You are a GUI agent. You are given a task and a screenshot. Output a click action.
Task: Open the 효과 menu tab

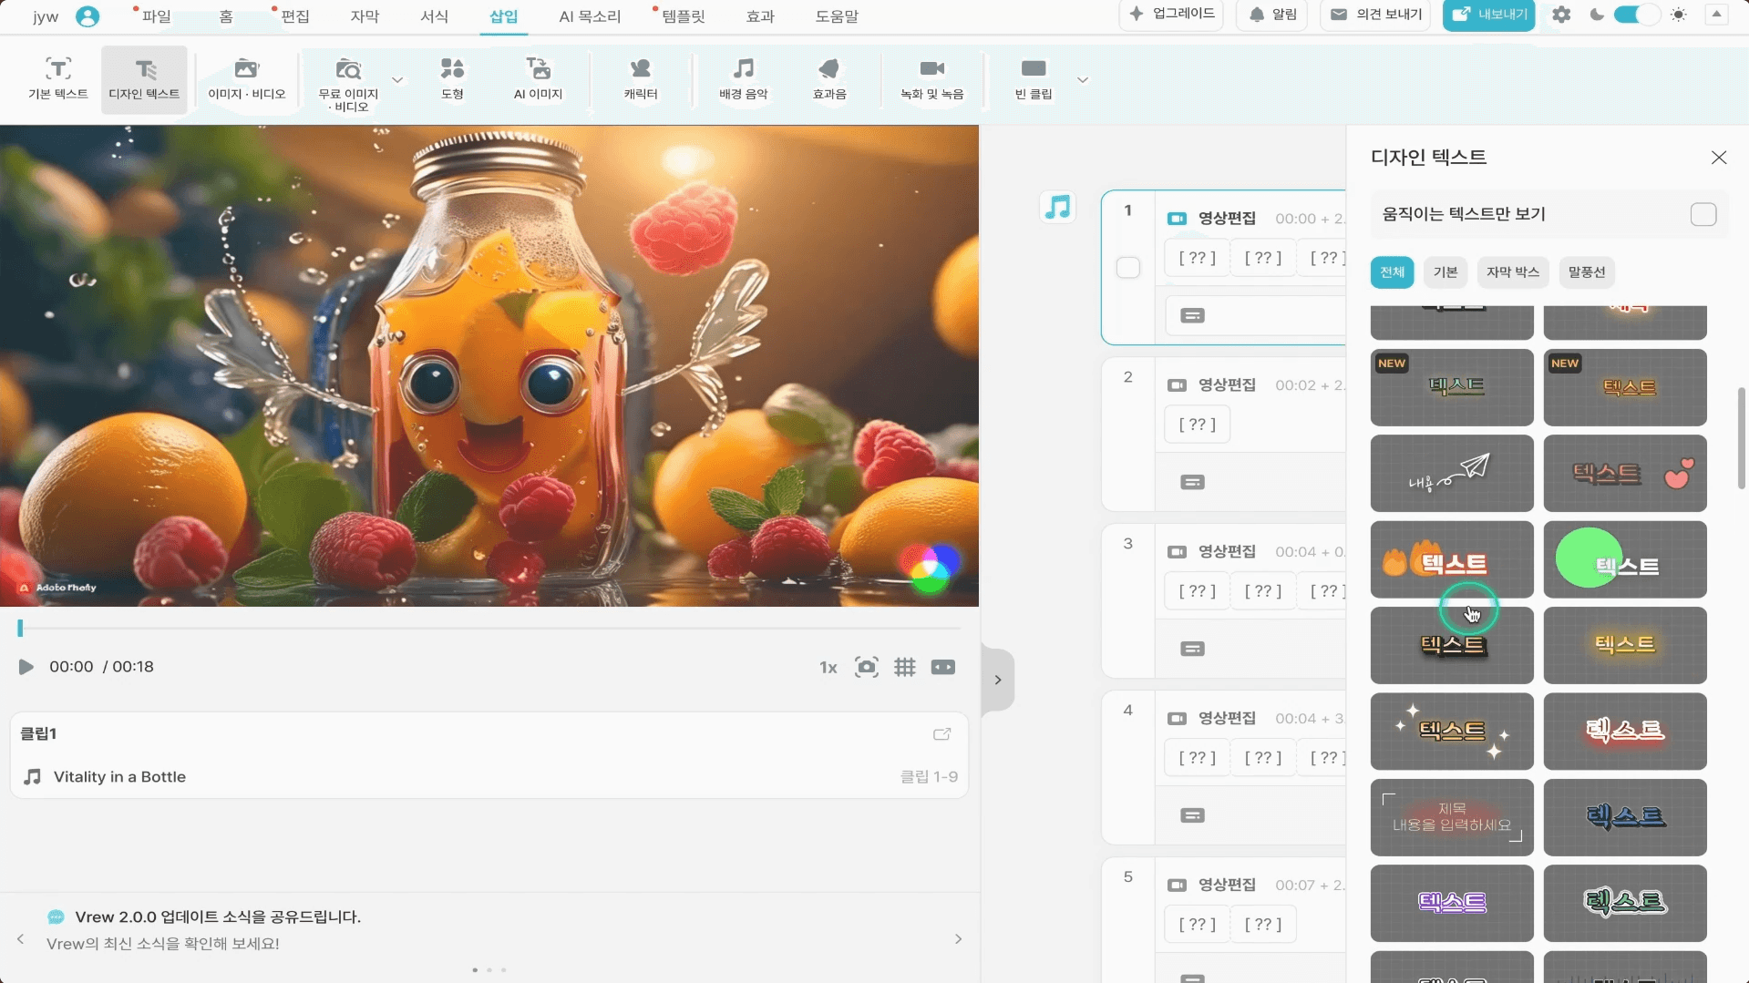pyautogui.click(x=759, y=16)
